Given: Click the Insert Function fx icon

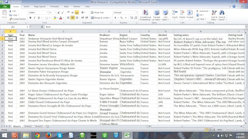Looking at the screenshot, I should [x=42, y=27].
